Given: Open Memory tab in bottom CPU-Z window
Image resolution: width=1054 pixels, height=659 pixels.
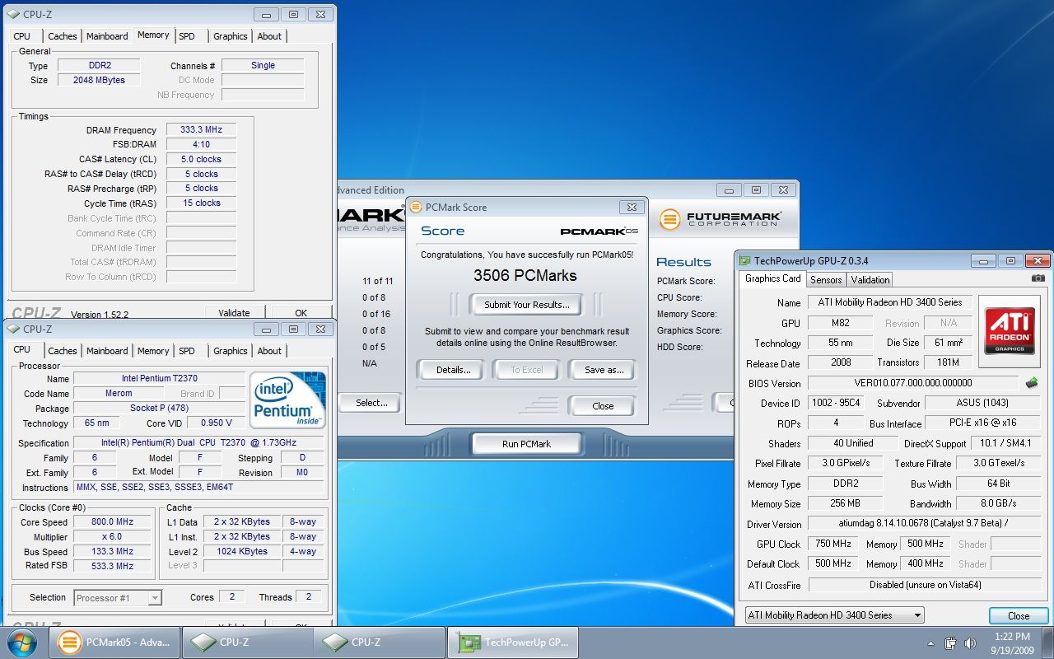Looking at the screenshot, I should pyautogui.click(x=153, y=351).
